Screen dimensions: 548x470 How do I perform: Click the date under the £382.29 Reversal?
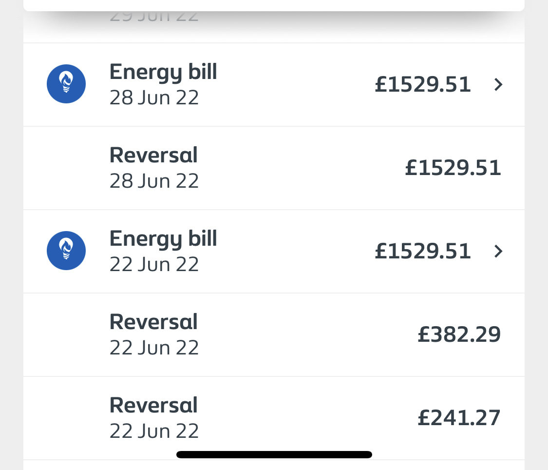point(154,348)
